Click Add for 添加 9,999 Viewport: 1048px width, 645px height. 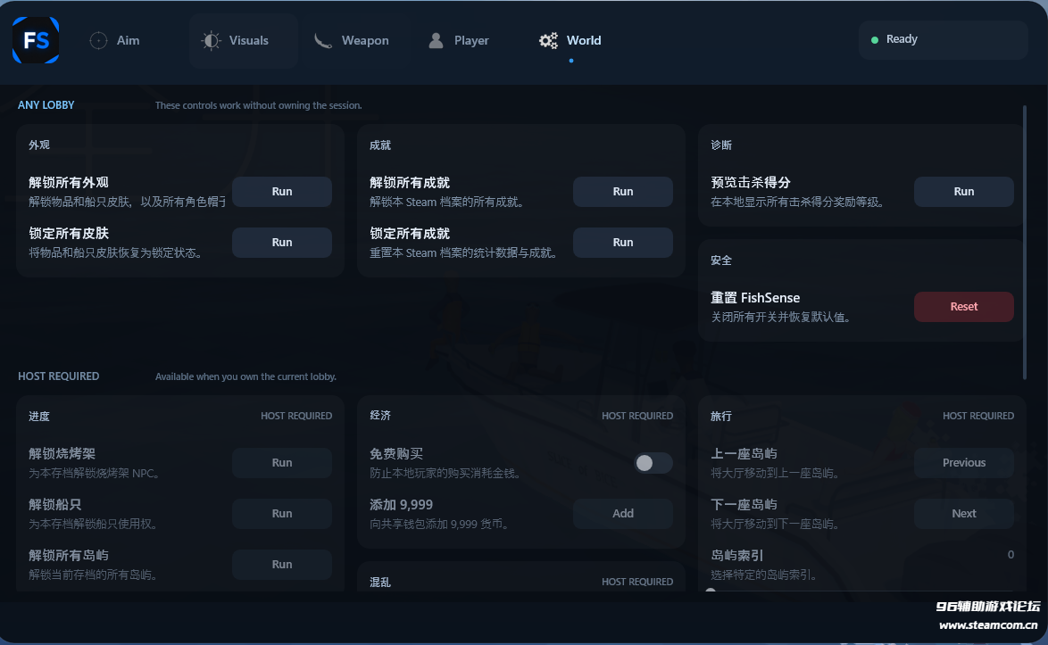tap(623, 514)
